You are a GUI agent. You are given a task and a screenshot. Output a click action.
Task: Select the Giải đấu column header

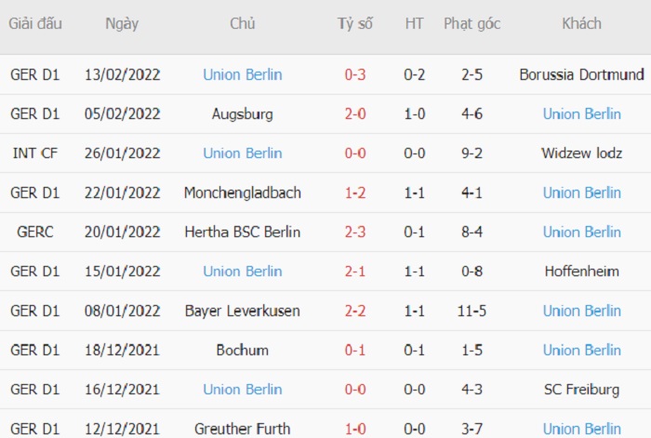[x=35, y=23]
